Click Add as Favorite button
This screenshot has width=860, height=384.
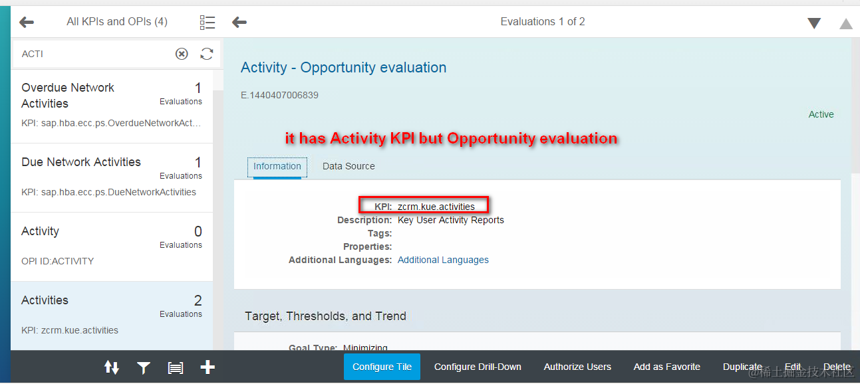(666, 367)
